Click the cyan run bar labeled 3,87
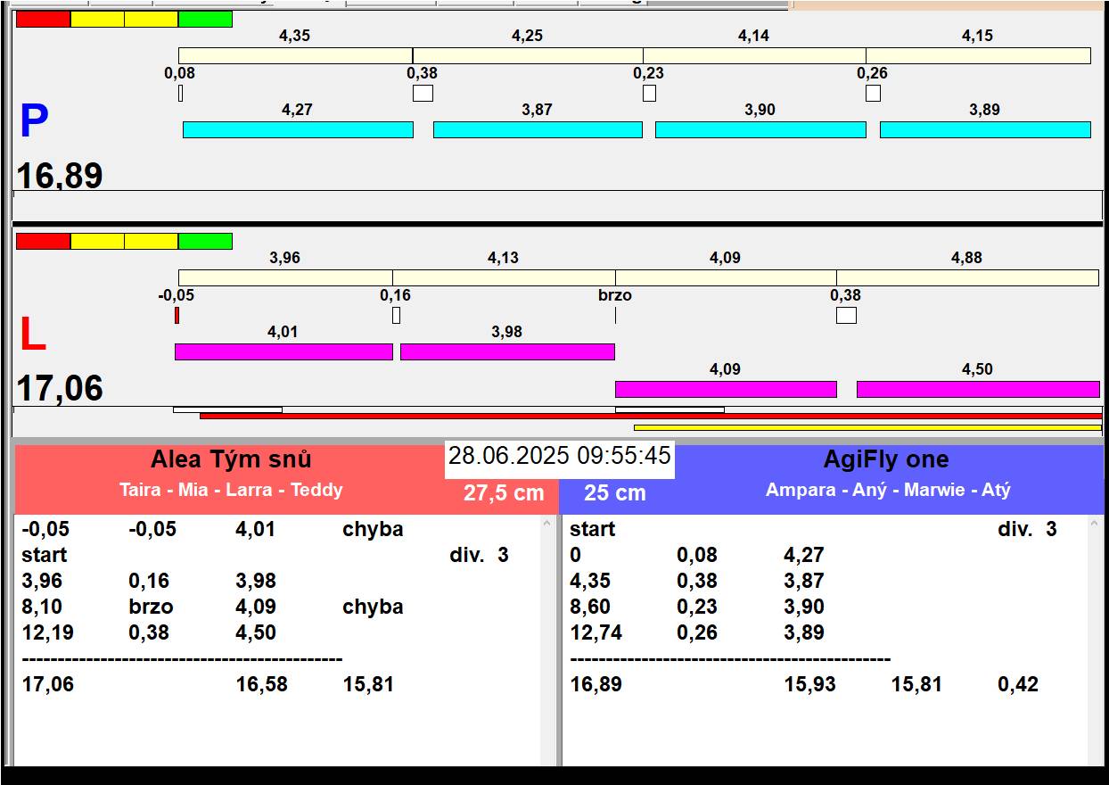 tap(538, 129)
